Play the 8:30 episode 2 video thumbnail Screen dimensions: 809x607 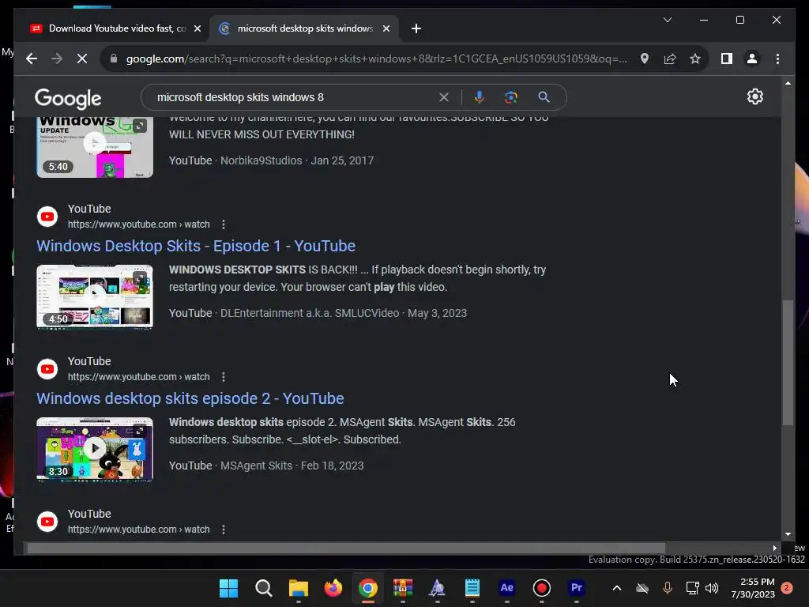point(95,449)
